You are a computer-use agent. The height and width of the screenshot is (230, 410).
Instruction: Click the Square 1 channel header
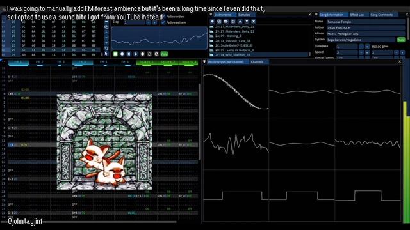[x=147, y=62]
